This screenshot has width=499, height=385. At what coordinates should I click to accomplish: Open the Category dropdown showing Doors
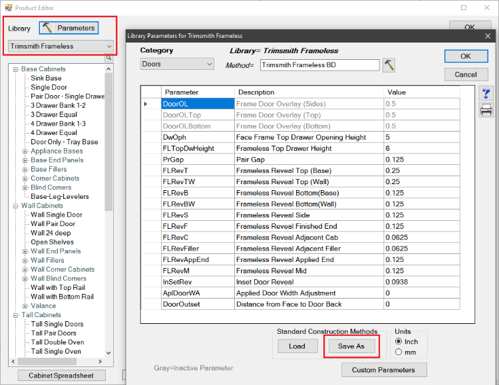click(177, 64)
